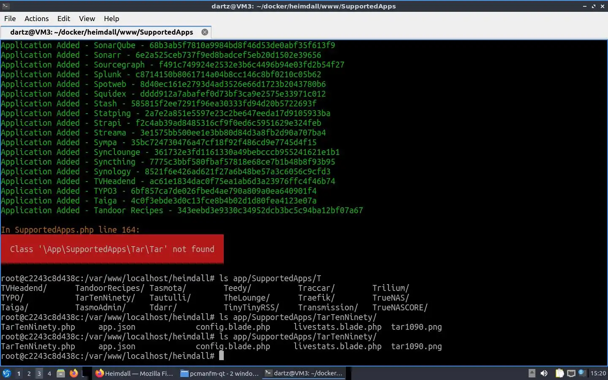Viewport: 608px width, 380px height.
Task: Switch to Heimdall Mozilla Firefox taskbar window
Action: (x=134, y=373)
